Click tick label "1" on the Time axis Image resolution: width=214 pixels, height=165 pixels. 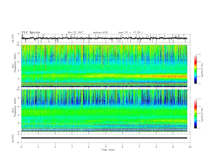click(38, 147)
